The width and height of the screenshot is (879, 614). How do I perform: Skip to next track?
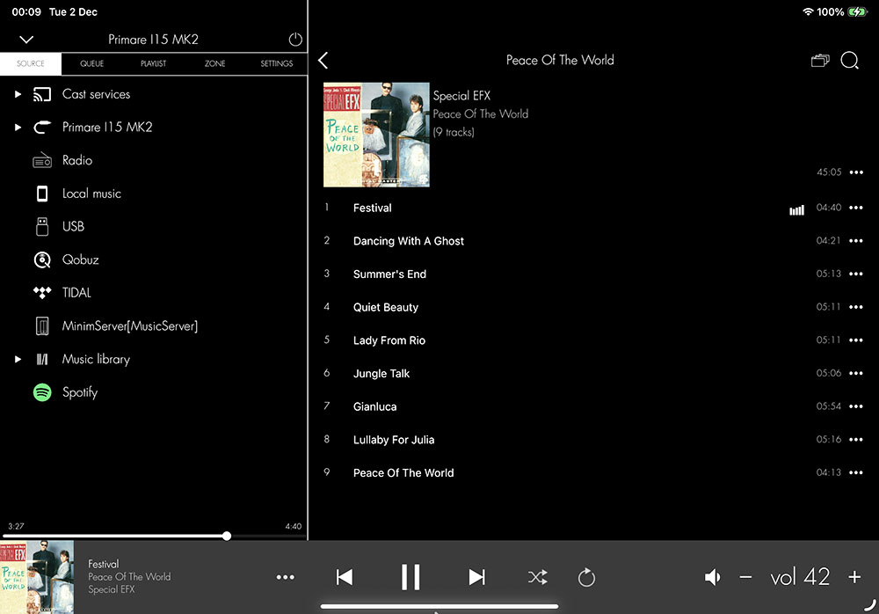coord(476,577)
